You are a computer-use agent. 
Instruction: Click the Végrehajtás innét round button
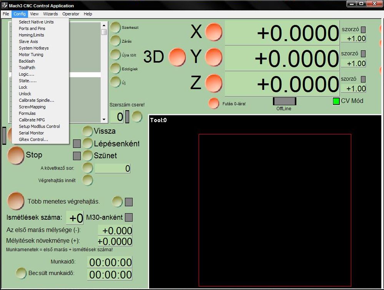pyautogui.click(x=87, y=181)
